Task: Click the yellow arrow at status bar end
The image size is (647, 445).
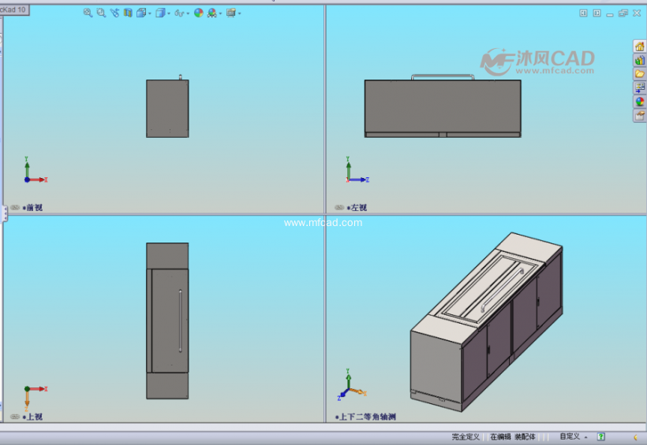Action: tap(636, 438)
